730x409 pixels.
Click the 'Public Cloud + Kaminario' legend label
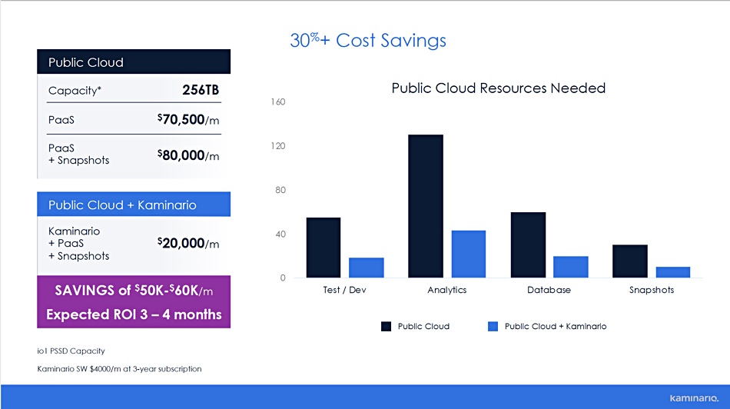coord(556,327)
